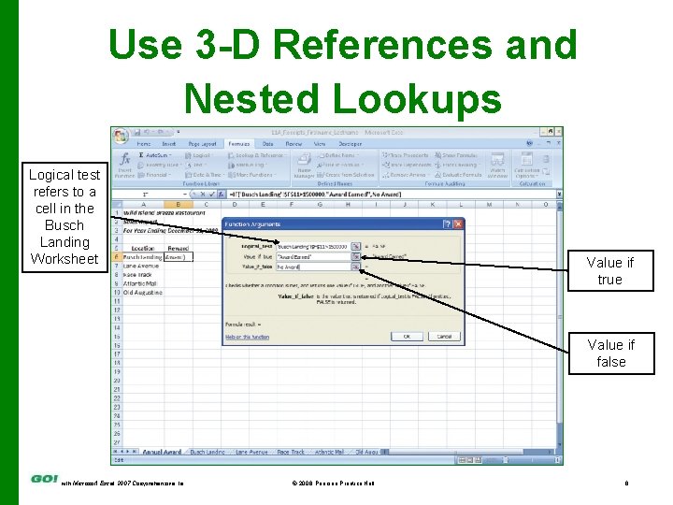Click collapse dialog button for Value_if_false
Image resolution: width=673 pixels, height=505 pixels.
click(356, 267)
